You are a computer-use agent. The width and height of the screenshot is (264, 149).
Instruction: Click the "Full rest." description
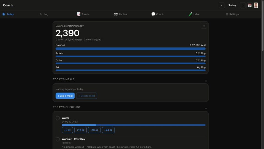66,143
